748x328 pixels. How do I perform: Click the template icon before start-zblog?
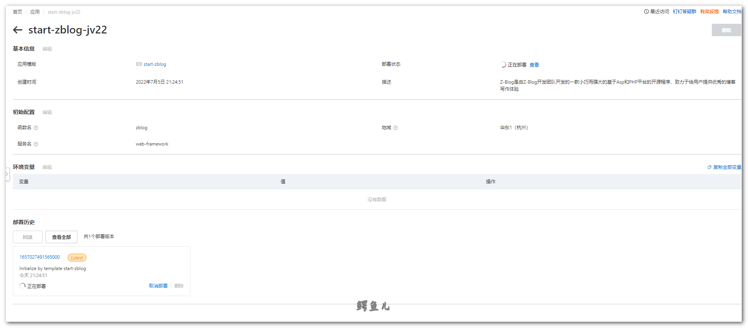tap(139, 64)
